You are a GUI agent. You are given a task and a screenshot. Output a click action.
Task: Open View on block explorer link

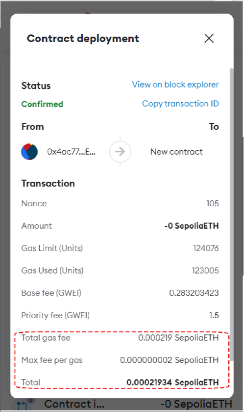[175, 84]
